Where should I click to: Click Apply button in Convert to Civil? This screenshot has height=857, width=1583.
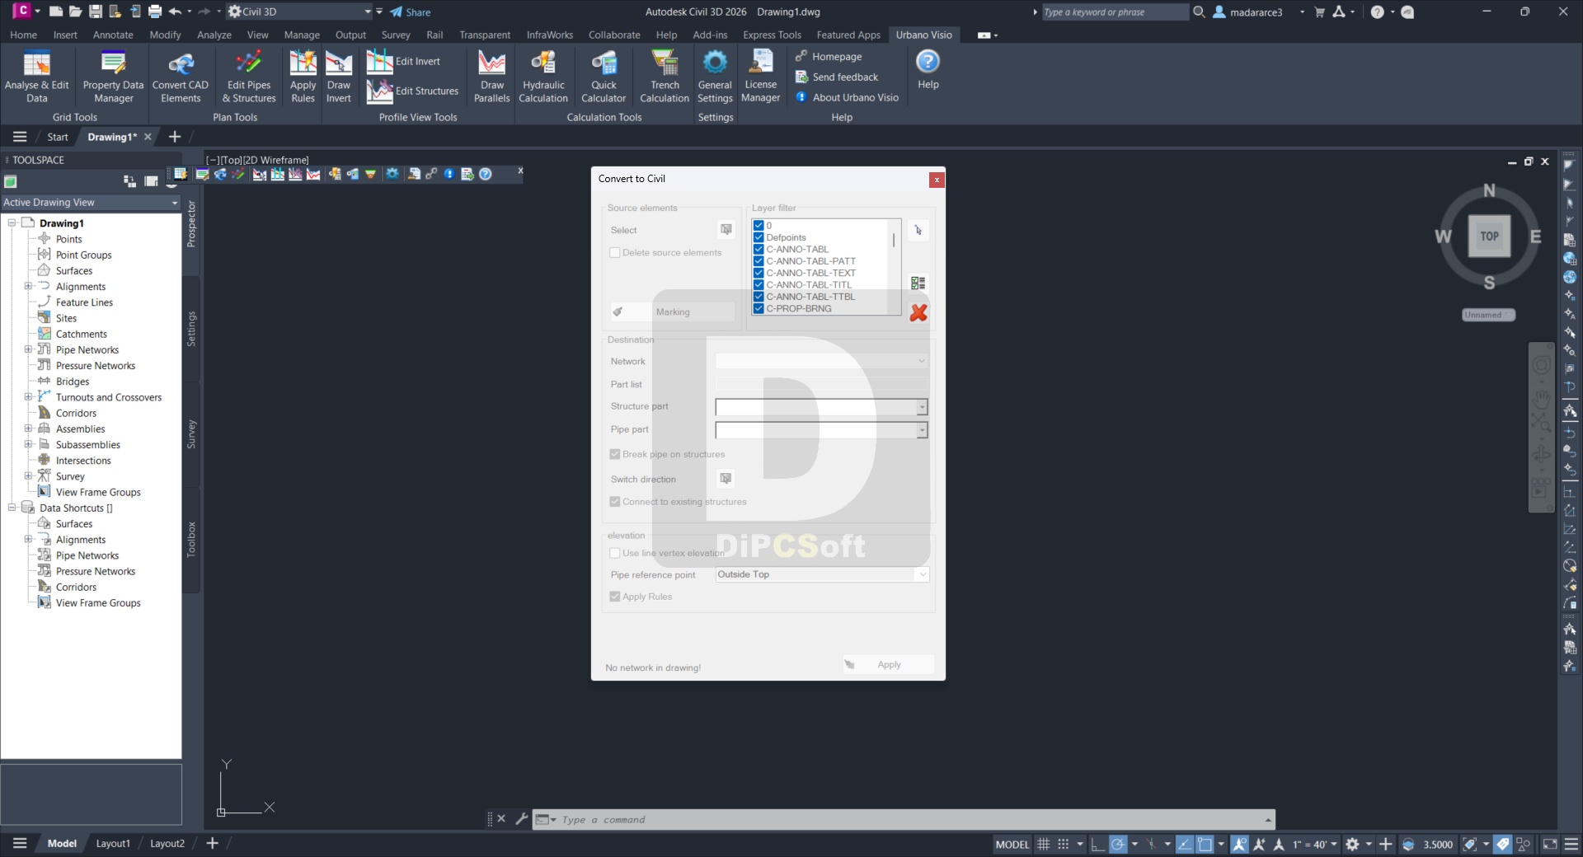(888, 664)
